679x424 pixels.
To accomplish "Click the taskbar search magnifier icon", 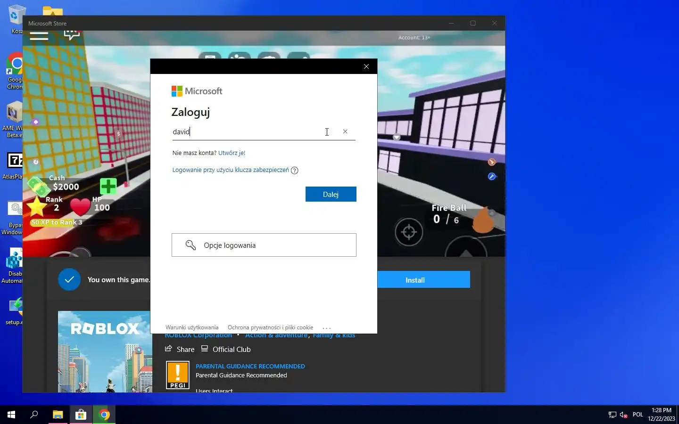I will coord(34,415).
